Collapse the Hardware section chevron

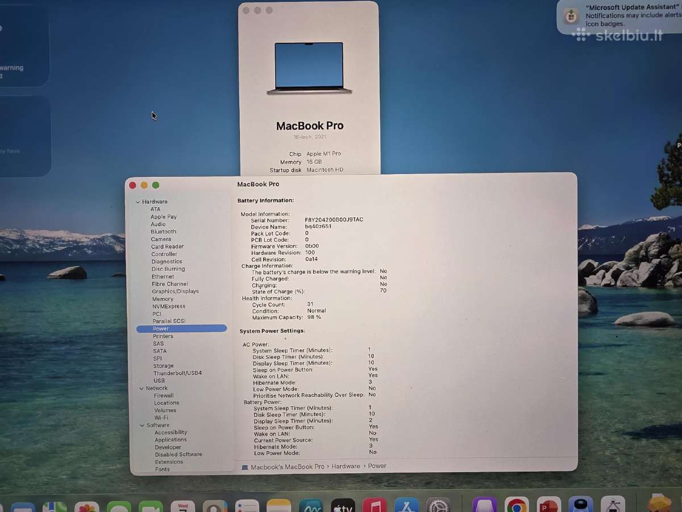(138, 202)
